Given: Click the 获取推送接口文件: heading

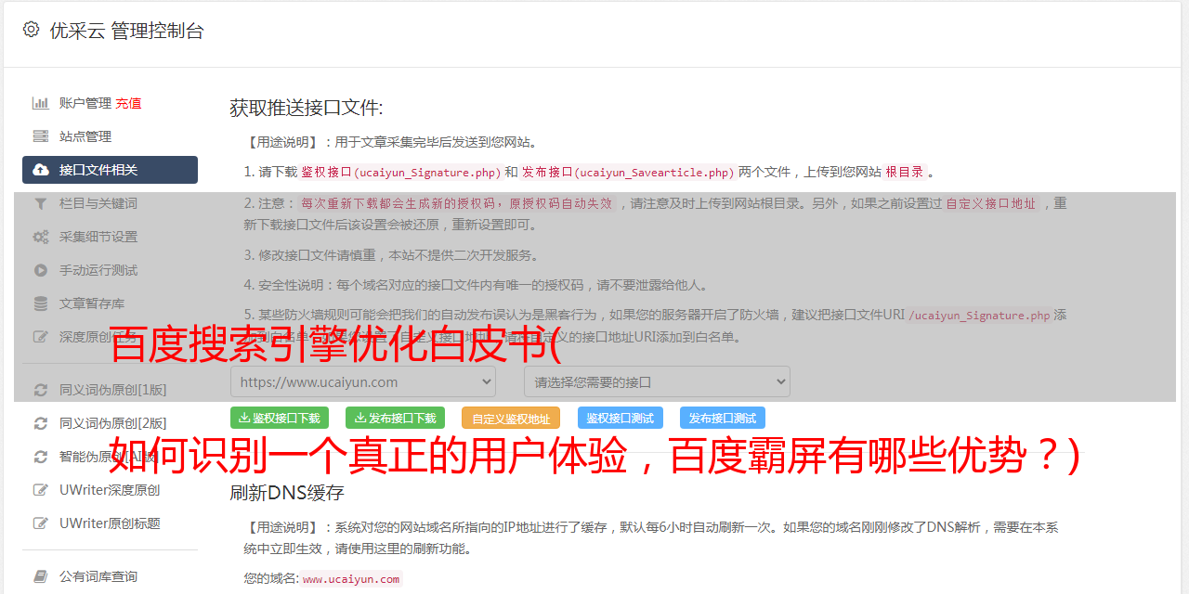Looking at the screenshot, I should [307, 108].
